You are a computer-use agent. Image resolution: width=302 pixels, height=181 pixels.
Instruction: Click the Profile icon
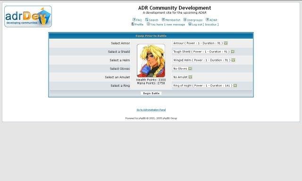coord(133,24)
